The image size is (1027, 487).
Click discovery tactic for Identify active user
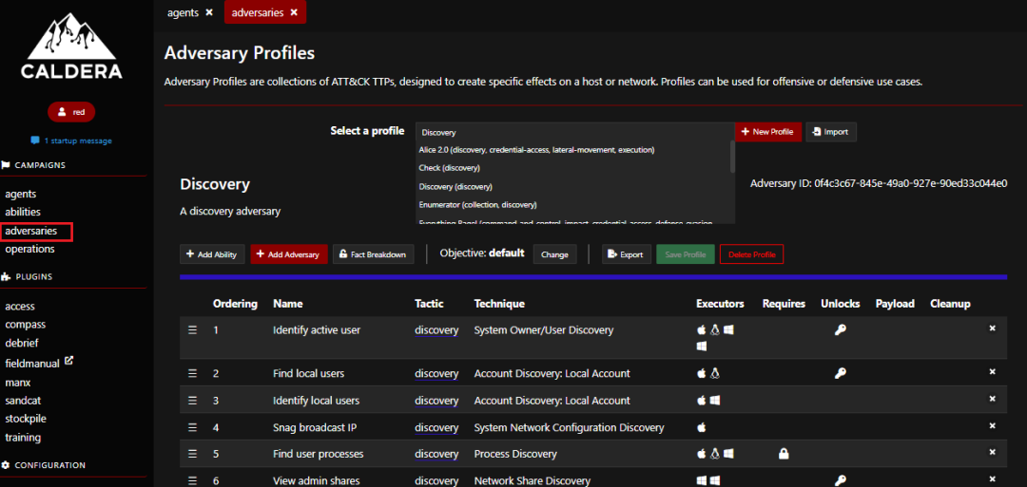coord(436,330)
